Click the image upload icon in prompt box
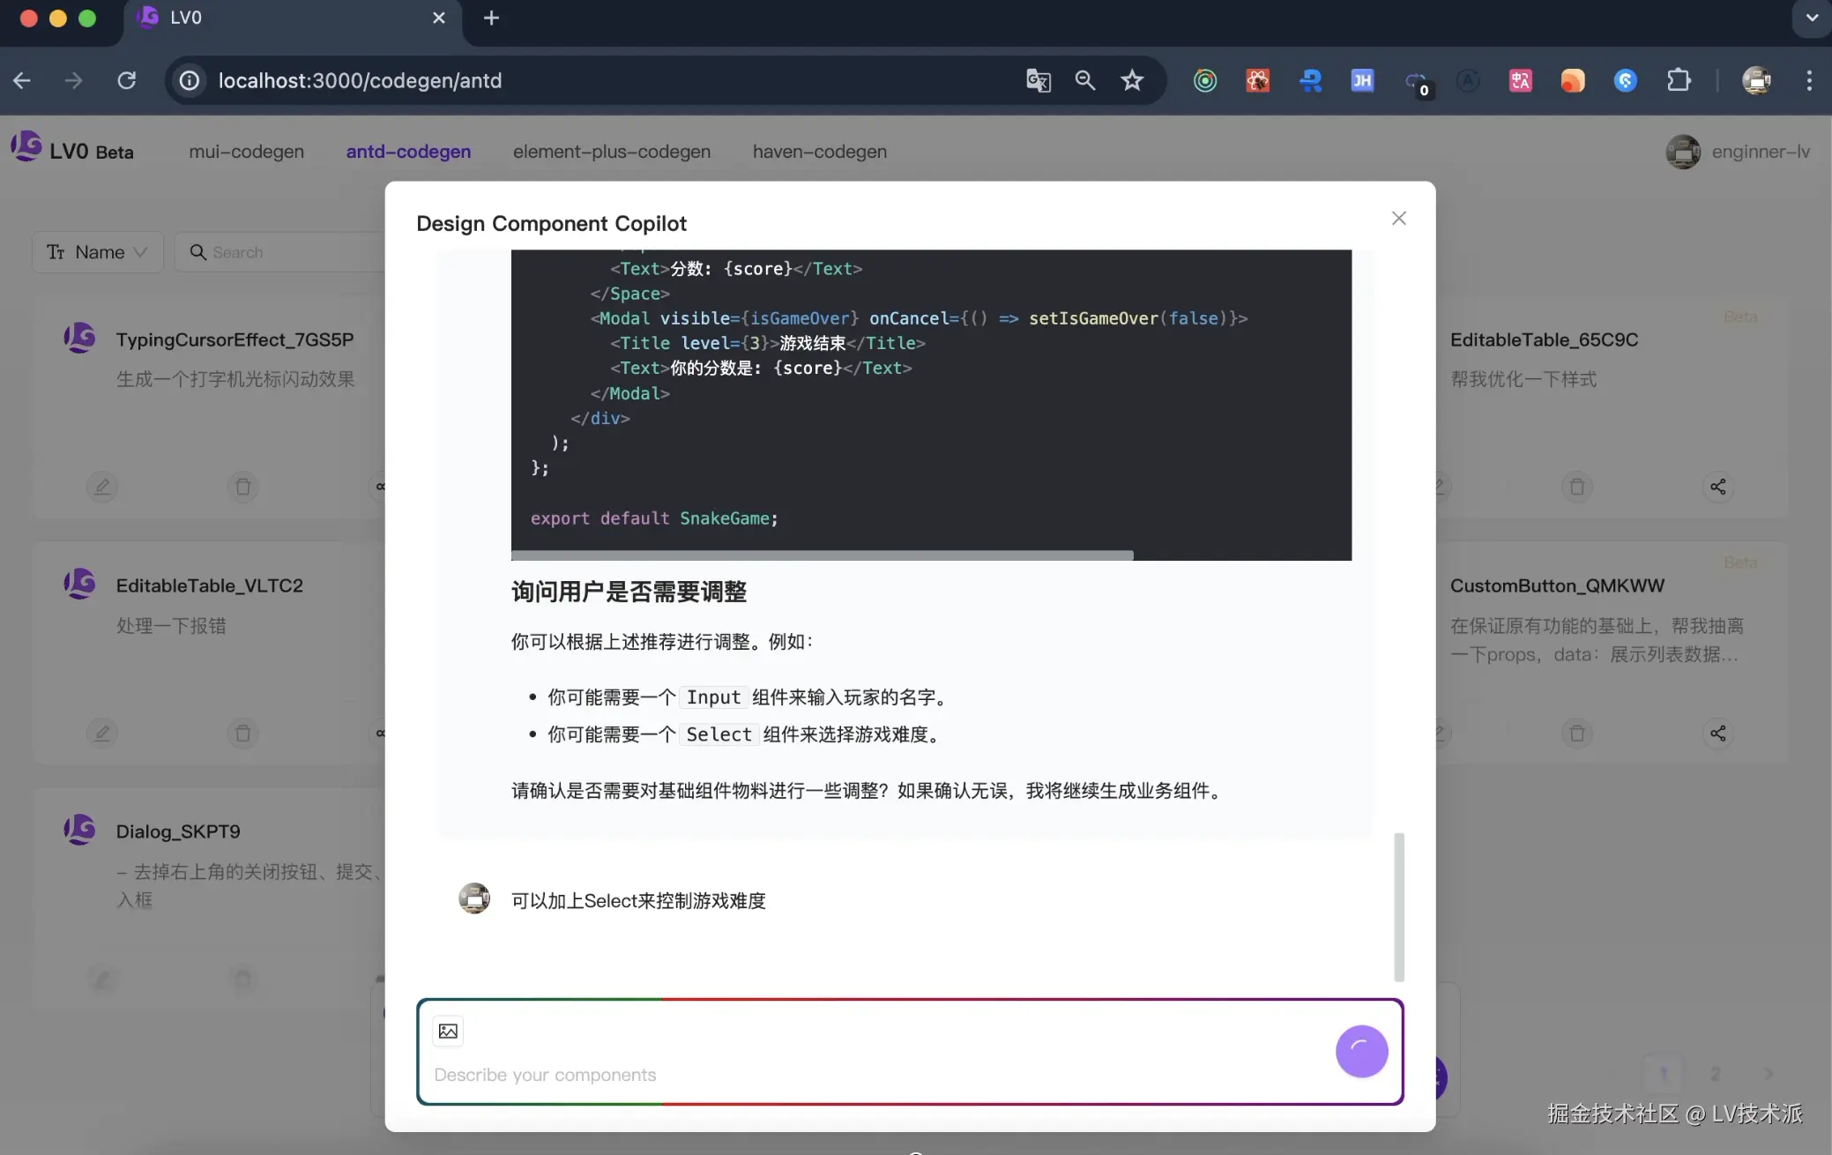This screenshot has width=1832, height=1155. tap(448, 1031)
